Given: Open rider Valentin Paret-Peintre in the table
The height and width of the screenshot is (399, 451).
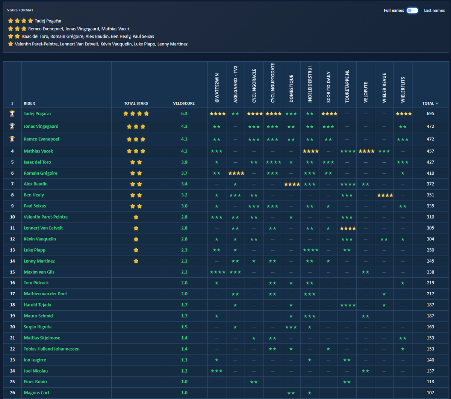Looking at the screenshot, I should [46, 217].
